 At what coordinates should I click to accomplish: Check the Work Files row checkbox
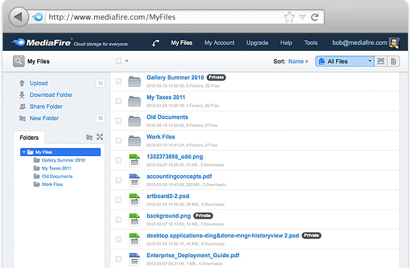[x=119, y=140]
